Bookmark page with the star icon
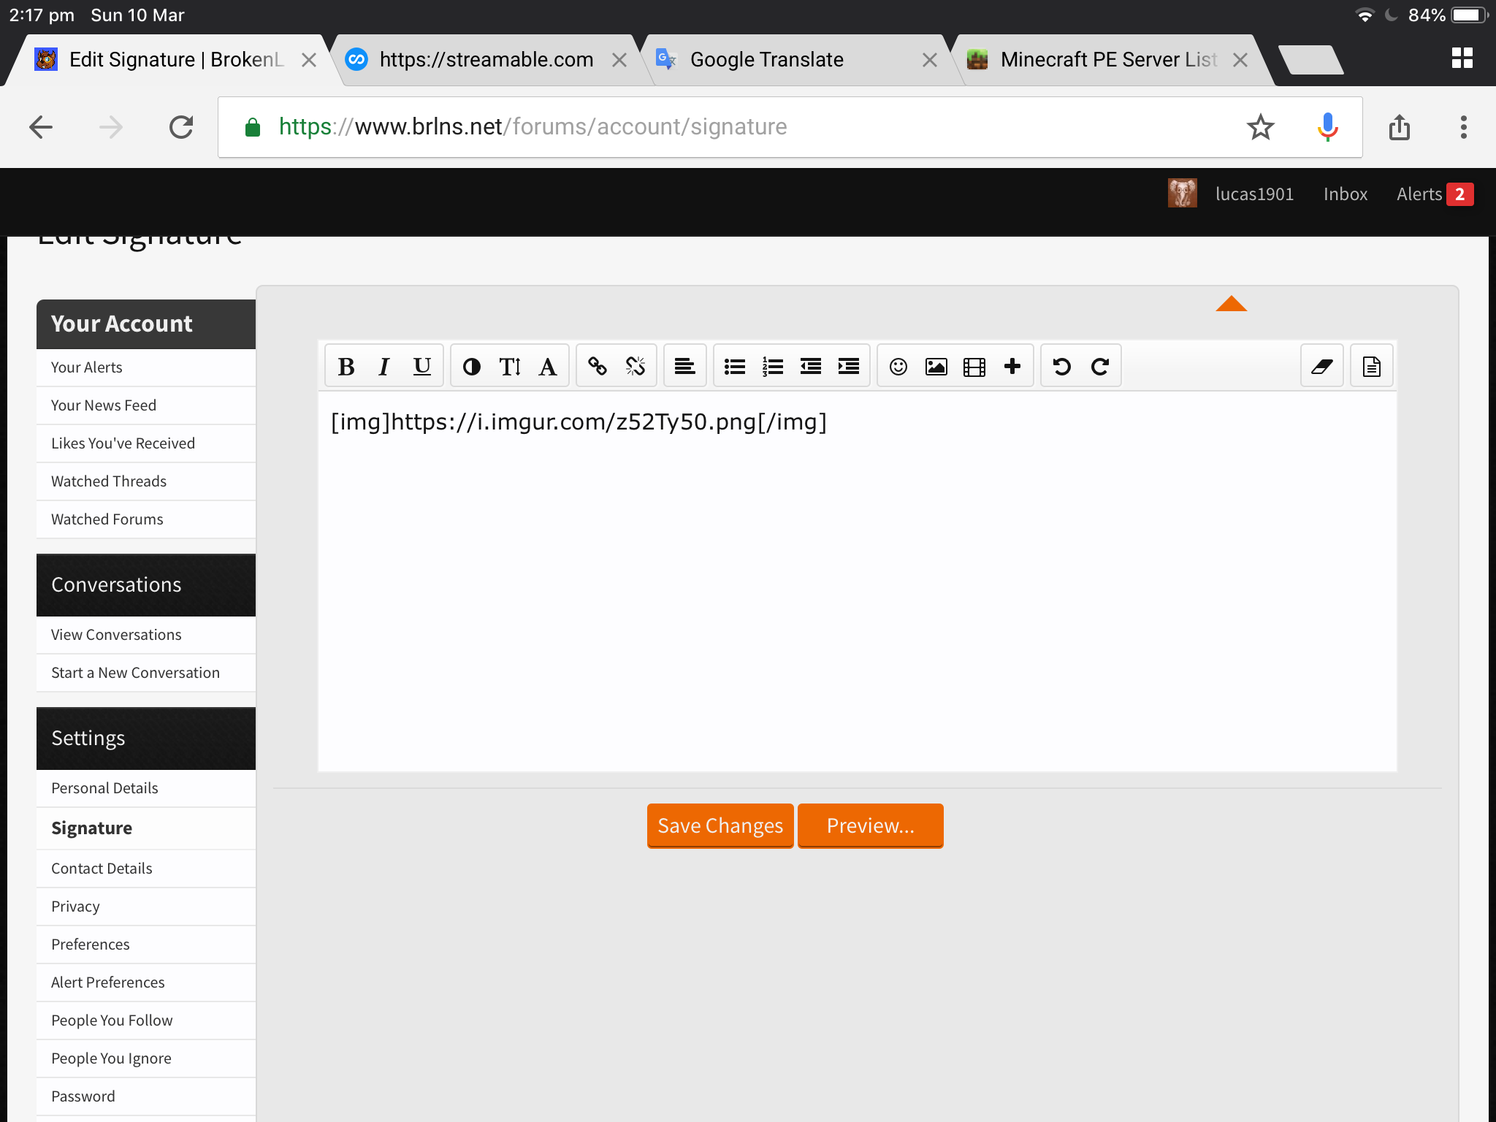This screenshot has width=1496, height=1122. coord(1260,127)
